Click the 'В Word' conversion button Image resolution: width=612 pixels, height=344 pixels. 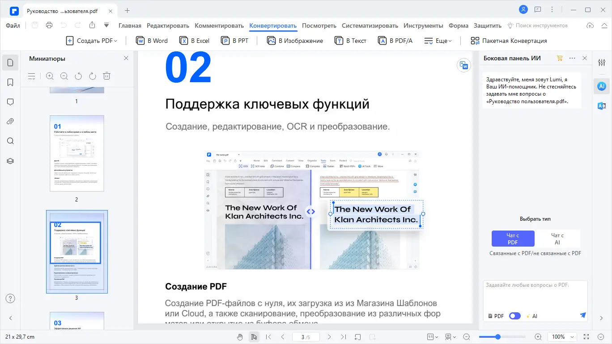click(152, 41)
